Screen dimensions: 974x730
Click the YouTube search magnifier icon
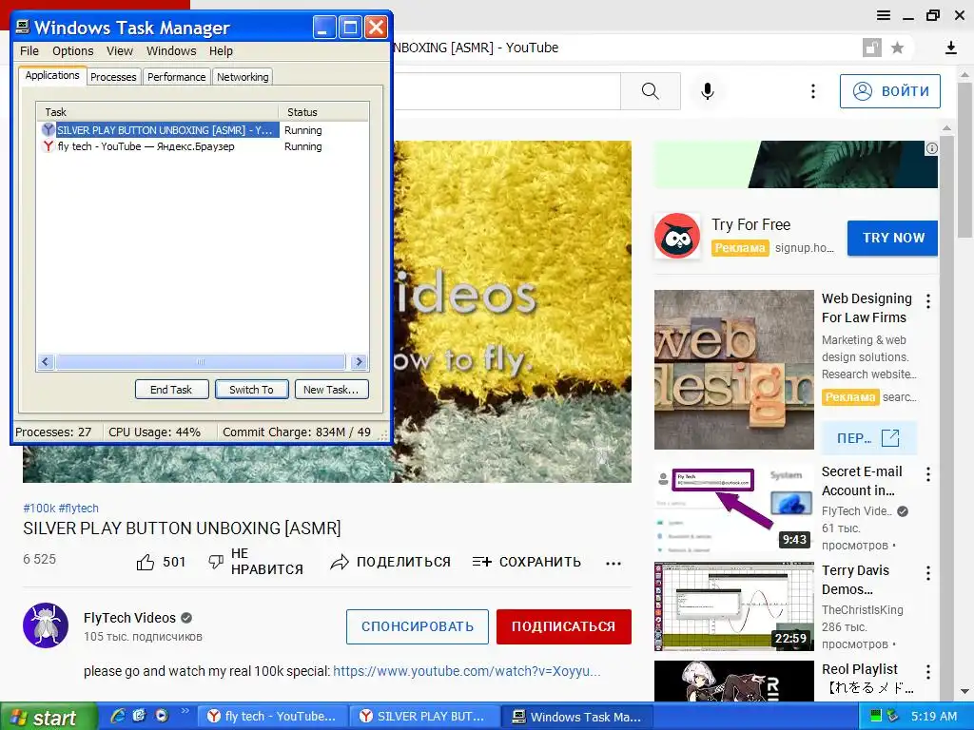tap(650, 91)
